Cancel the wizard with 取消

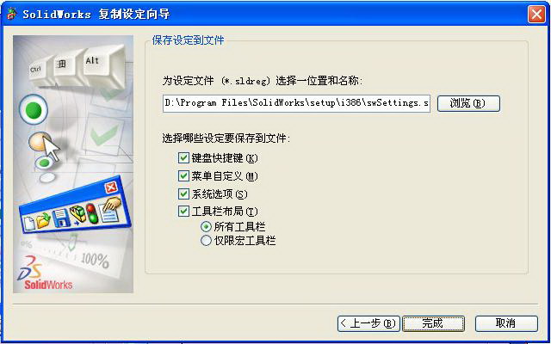[506, 323]
